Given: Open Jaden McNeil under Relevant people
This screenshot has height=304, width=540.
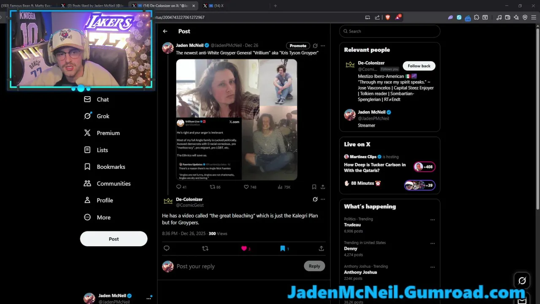Looking at the screenshot, I should (371, 112).
